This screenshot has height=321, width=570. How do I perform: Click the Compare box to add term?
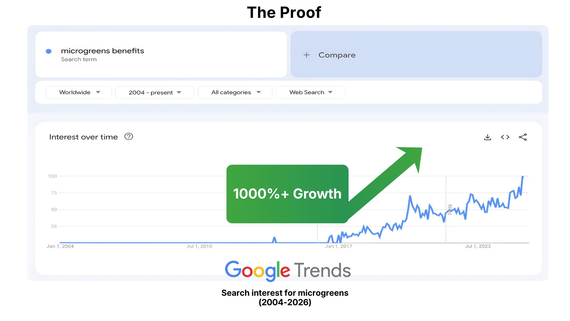tap(416, 54)
